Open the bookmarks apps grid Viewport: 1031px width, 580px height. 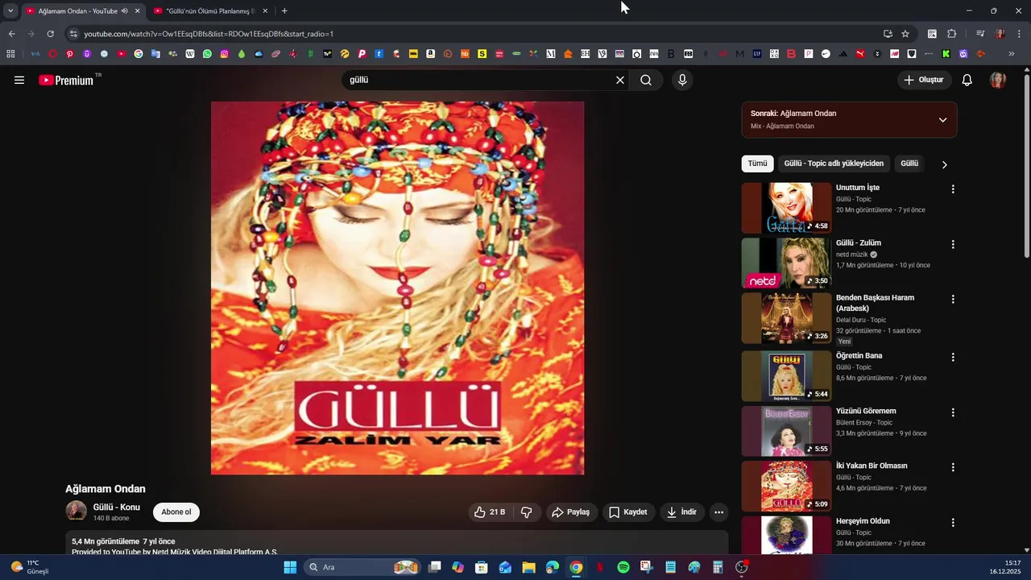pos(10,54)
